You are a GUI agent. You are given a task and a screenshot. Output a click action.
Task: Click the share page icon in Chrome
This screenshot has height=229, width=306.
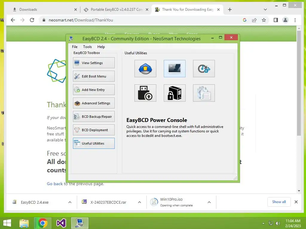[254, 20]
